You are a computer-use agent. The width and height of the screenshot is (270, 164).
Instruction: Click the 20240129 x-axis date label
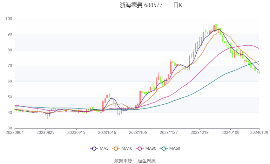pos(259,133)
